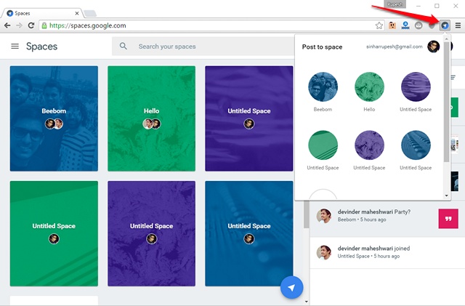Click devinder maheshwari avatar in joined entry
Image resolution: width=465 pixels, height=306 pixels.
coord(324,252)
